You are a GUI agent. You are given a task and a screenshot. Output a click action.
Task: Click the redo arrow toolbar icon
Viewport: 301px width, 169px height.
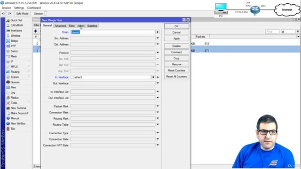click(9, 14)
